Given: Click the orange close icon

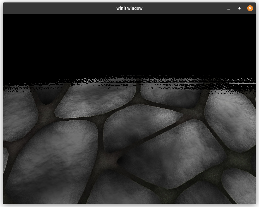Looking at the screenshot, I should [x=250, y=8].
